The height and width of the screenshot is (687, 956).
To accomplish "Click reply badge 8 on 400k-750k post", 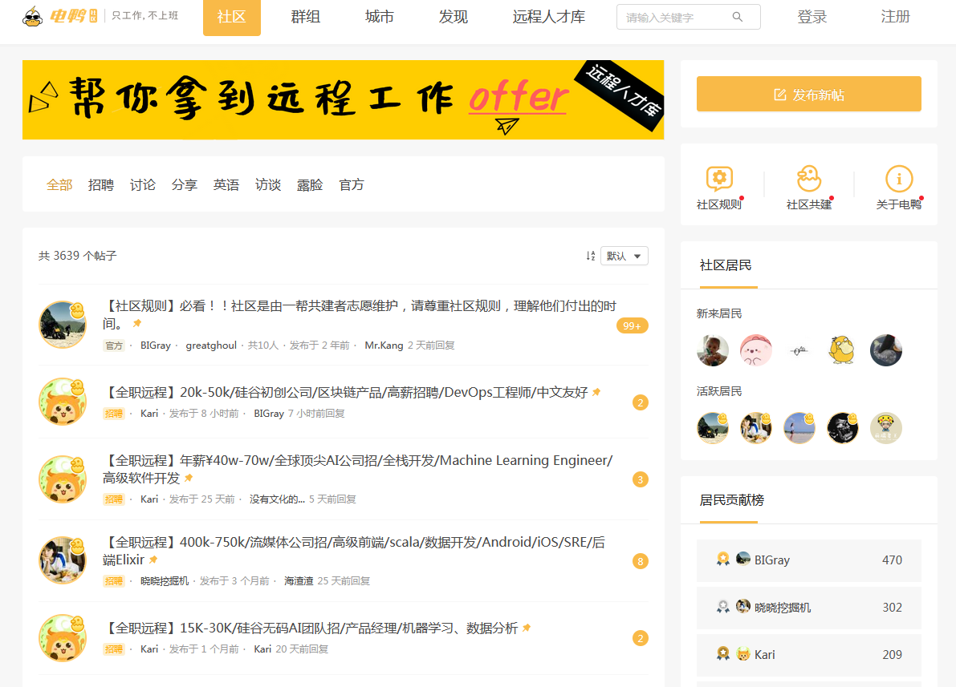I will pyautogui.click(x=641, y=561).
